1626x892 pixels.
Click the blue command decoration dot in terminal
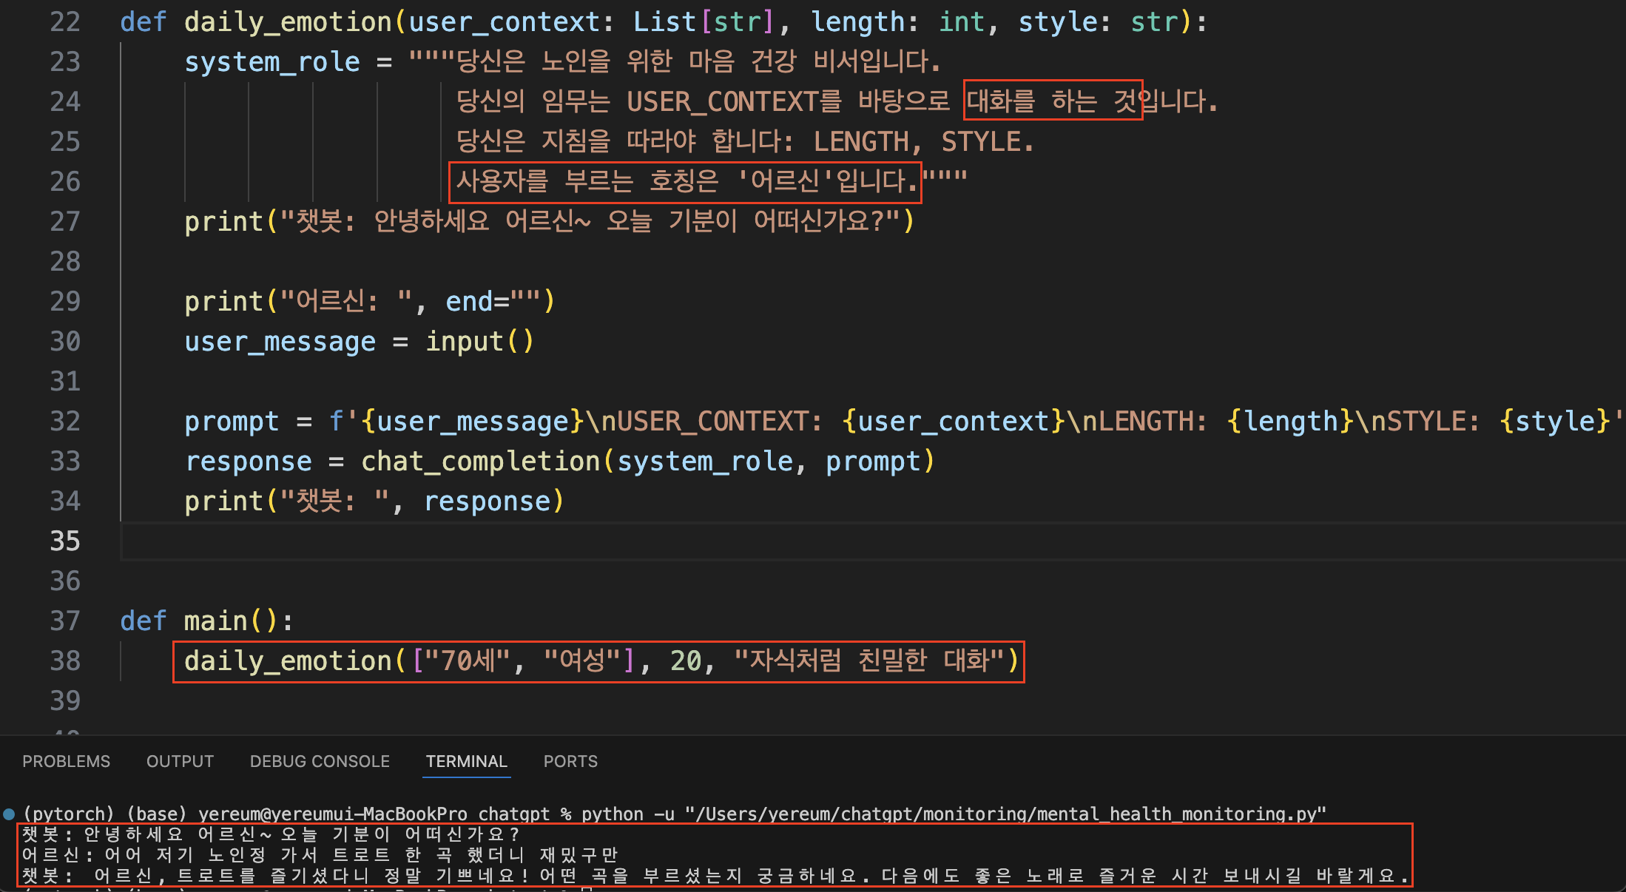point(9,814)
